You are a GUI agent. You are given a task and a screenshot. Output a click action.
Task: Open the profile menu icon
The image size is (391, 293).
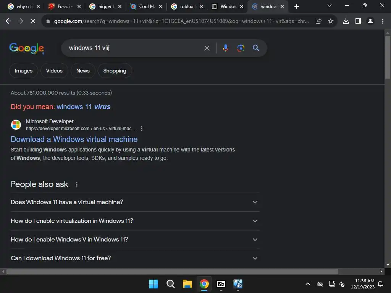tap(370, 21)
